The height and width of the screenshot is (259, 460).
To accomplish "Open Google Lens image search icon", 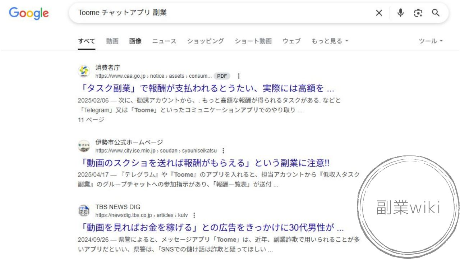I will [x=418, y=13].
